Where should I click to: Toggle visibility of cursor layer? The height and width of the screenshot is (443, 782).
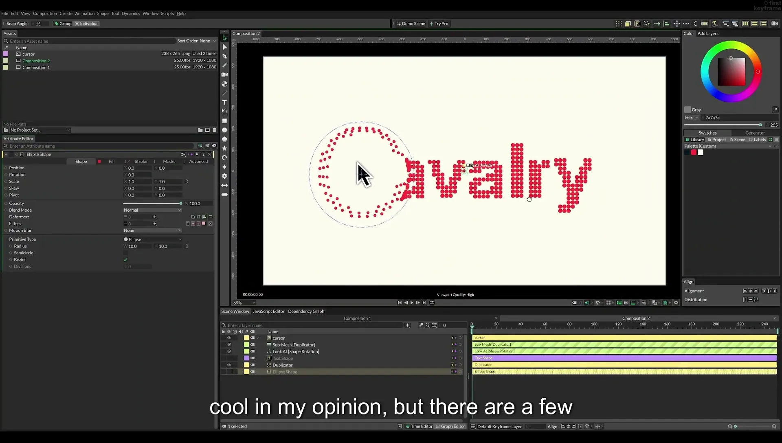tap(229, 338)
